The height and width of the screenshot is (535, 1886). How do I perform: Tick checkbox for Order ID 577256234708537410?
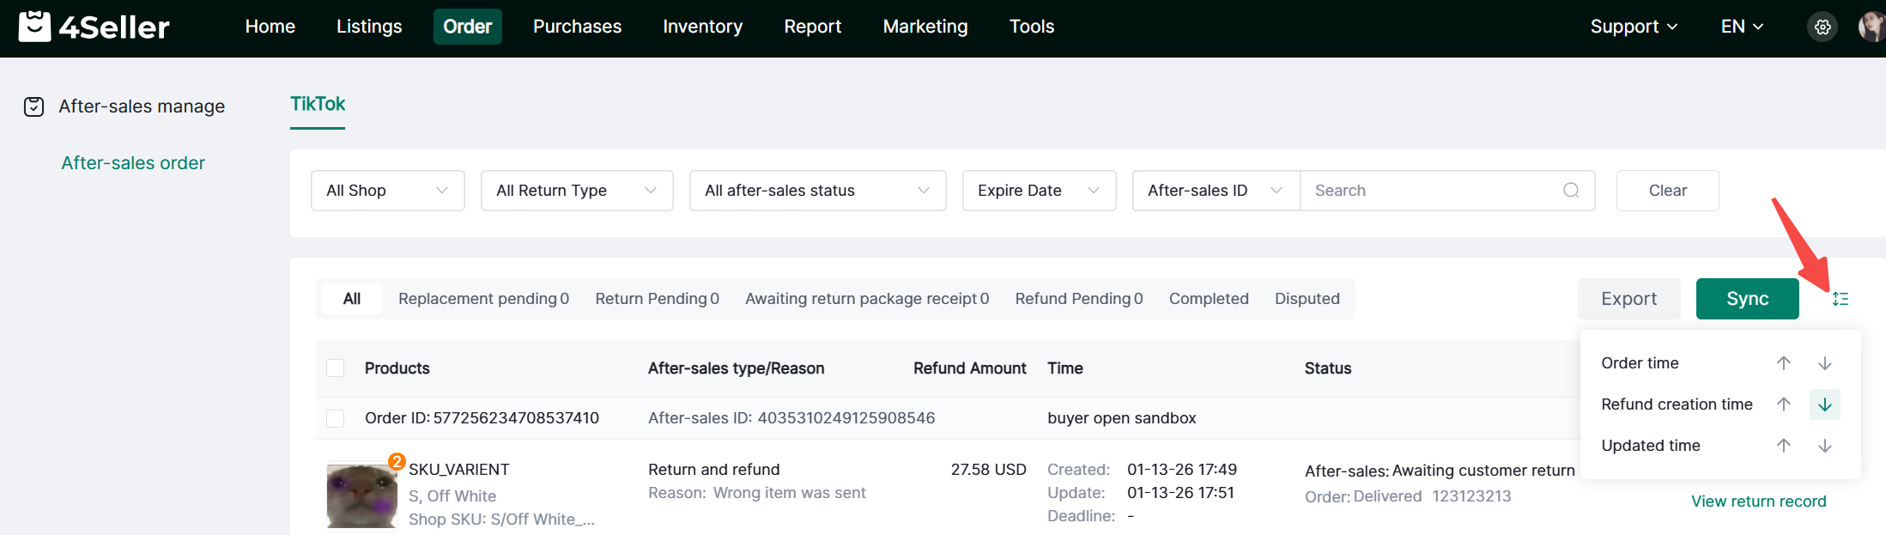[x=336, y=418]
